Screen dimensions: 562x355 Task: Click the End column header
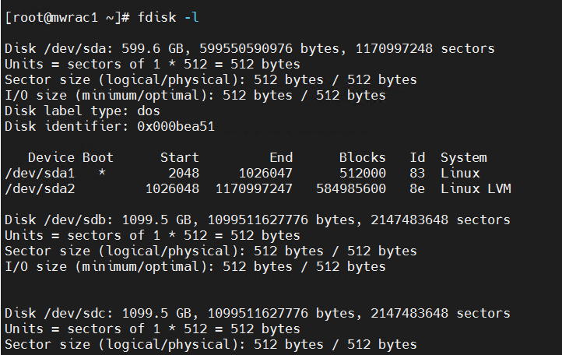coord(280,157)
